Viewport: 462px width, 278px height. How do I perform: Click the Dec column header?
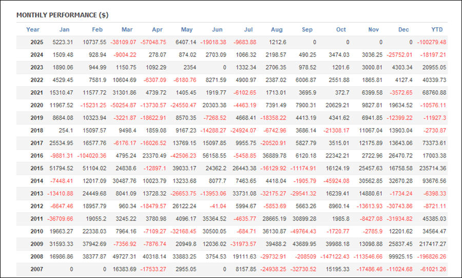click(403, 30)
